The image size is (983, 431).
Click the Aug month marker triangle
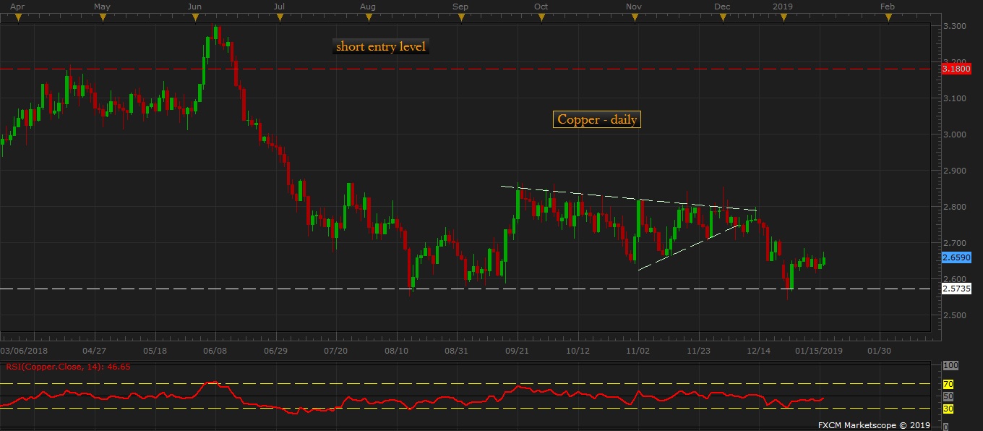tap(368, 17)
